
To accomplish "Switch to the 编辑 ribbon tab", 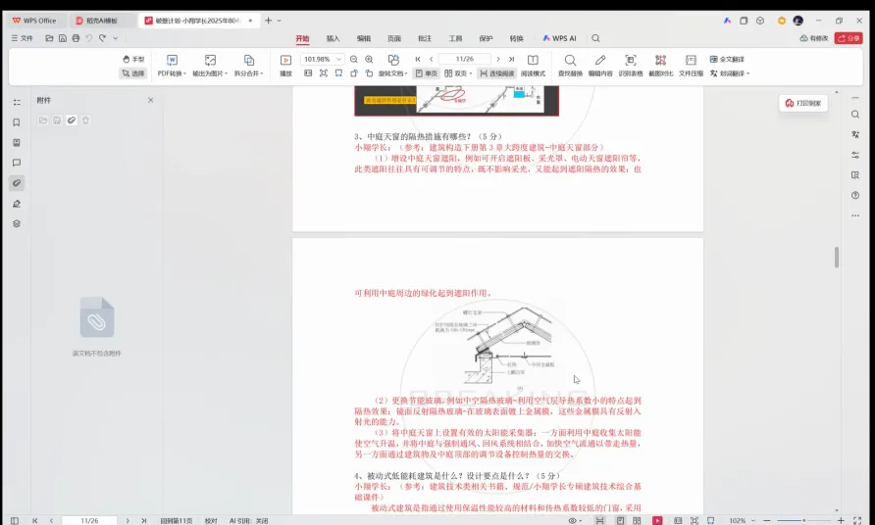I will click(x=364, y=38).
